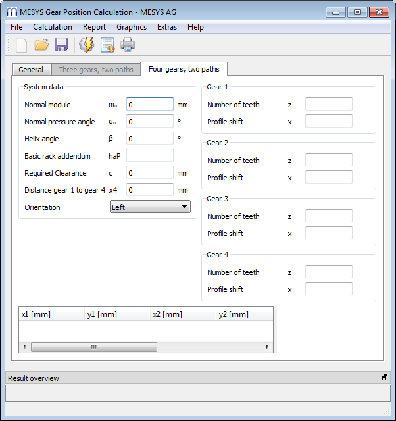
Task: Create a new file from the toolbar
Action: (22, 45)
